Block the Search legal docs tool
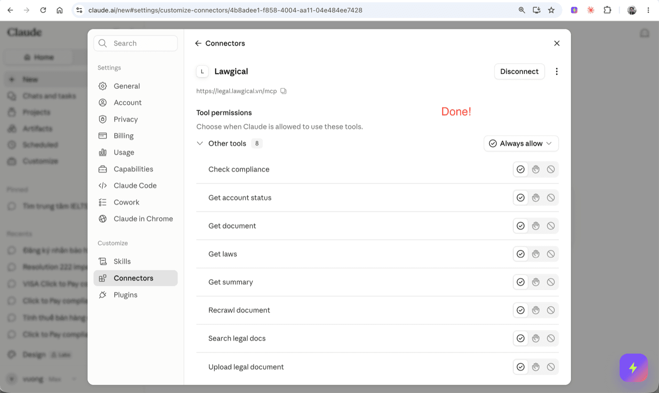 point(551,339)
